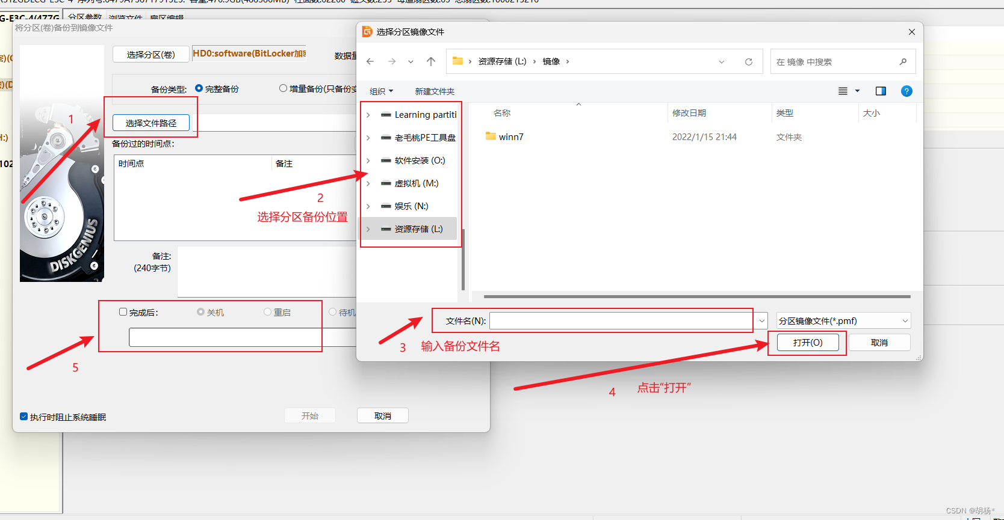
Task: Toggle 执行时阻止系统睡眠 checkbox
Action: [x=23, y=417]
